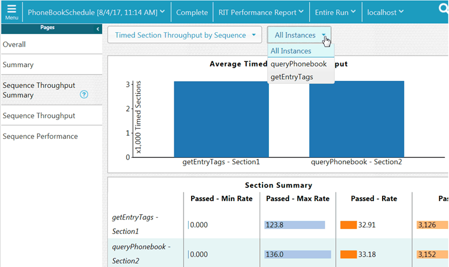Select getEntryTags from the instances list
The width and height of the screenshot is (449, 267).
point(292,77)
